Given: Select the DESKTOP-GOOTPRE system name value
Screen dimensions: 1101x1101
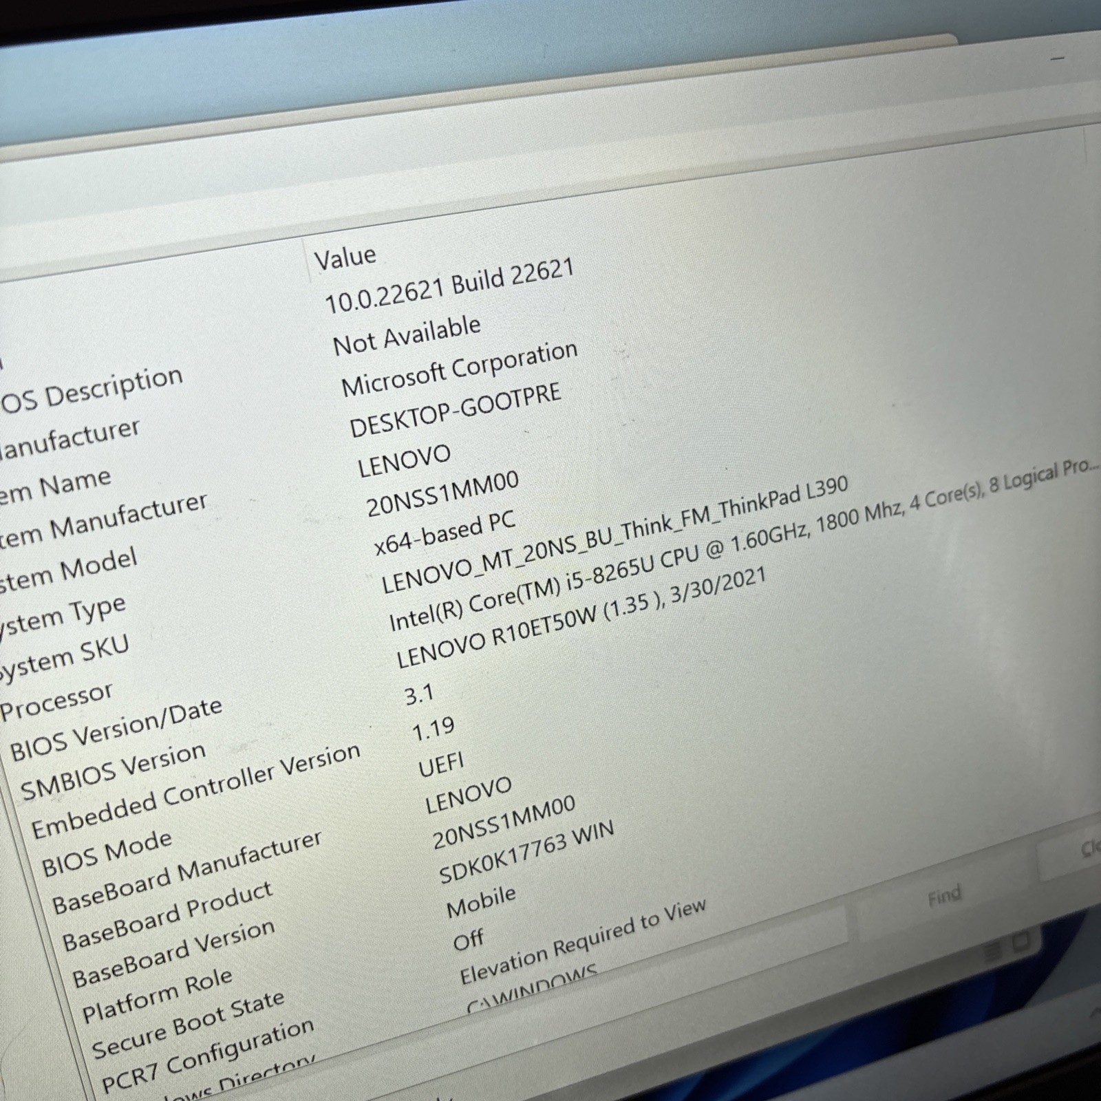Looking at the screenshot, I should coord(455,410).
